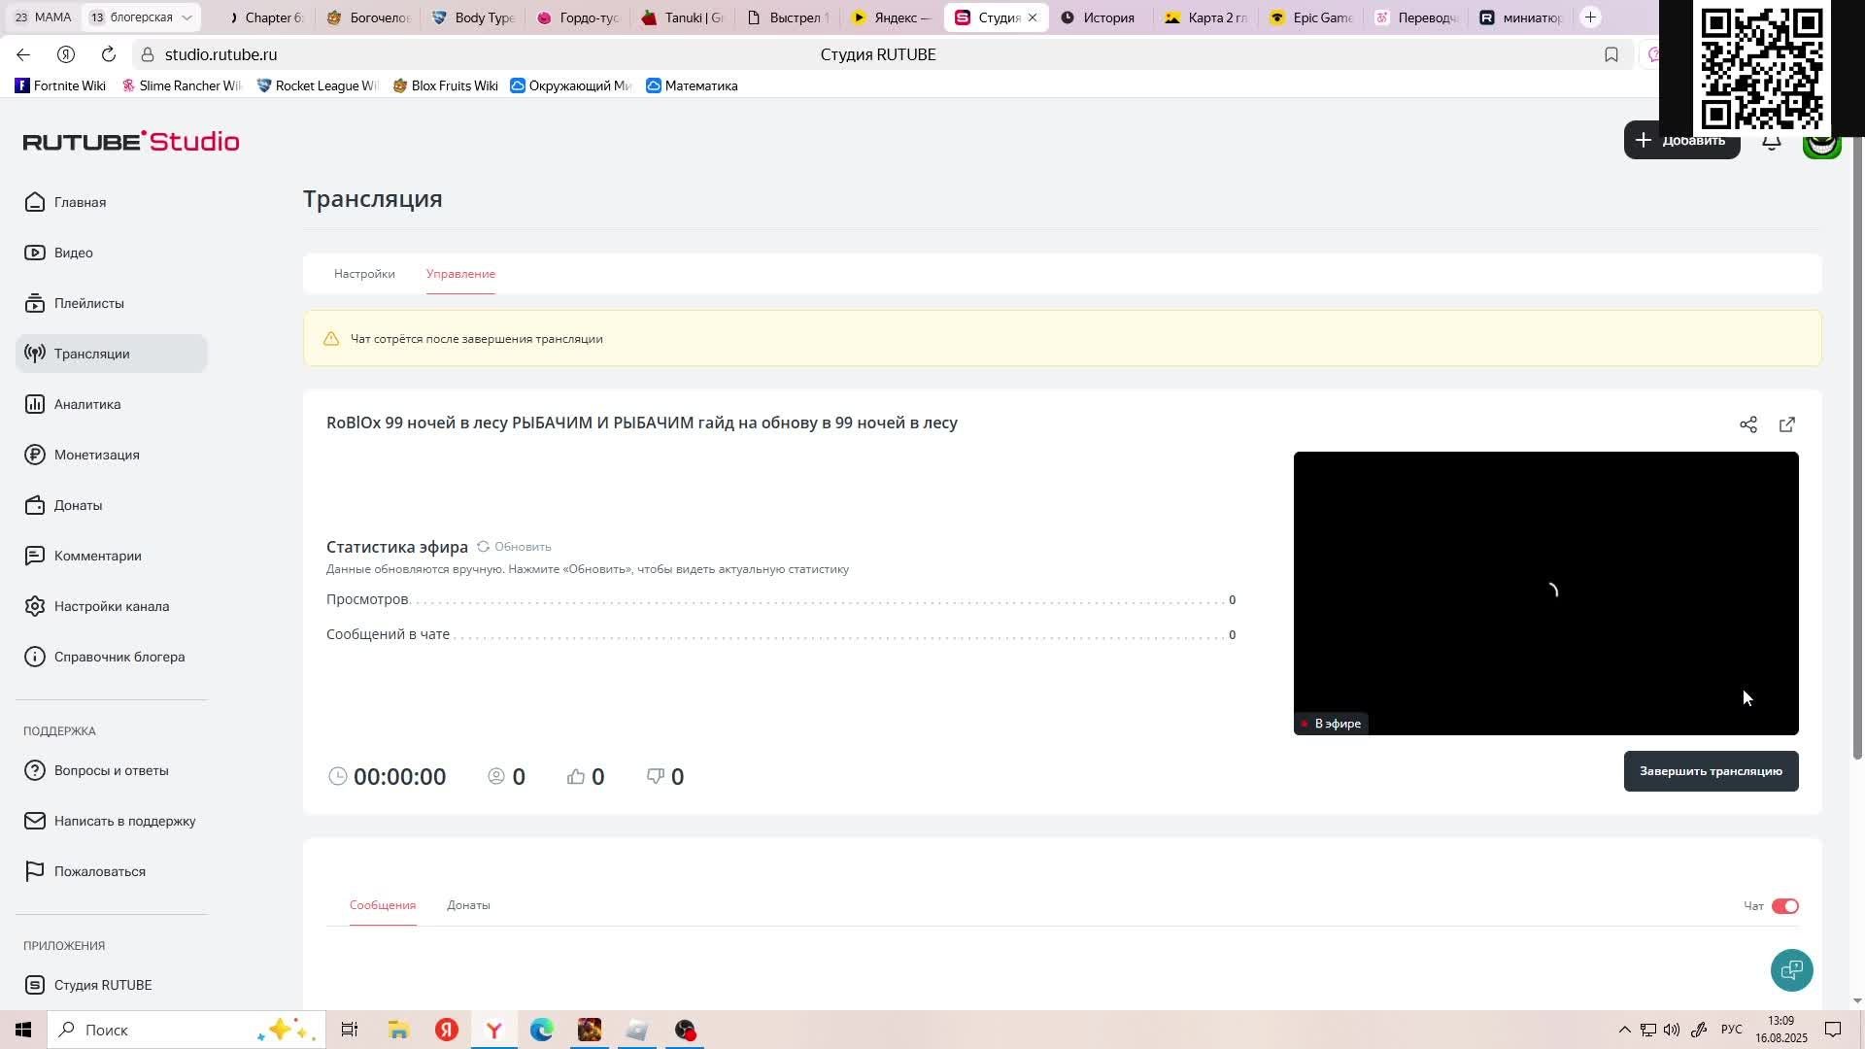Open the floating chat support bubble
This screenshot has width=1865, height=1049.
1791,969
